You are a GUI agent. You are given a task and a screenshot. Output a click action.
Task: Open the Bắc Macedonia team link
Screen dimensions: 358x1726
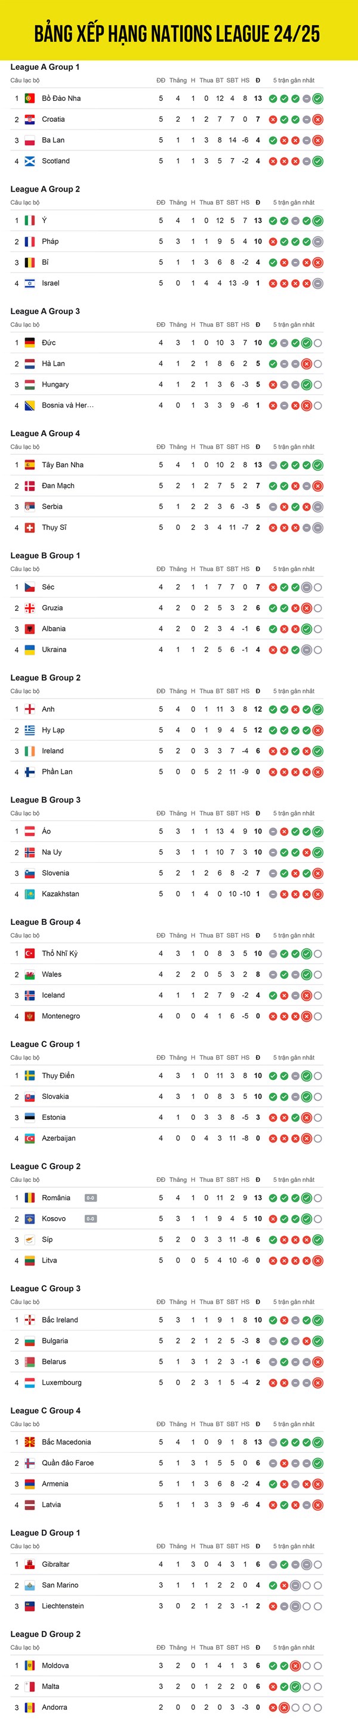click(x=66, y=1443)
